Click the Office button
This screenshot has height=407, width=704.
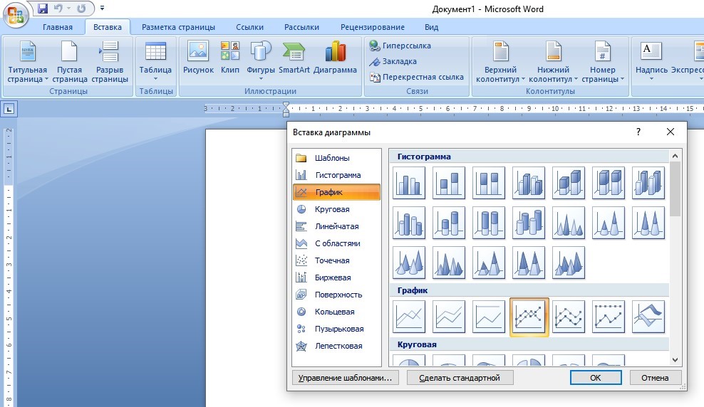coord(16,15)
